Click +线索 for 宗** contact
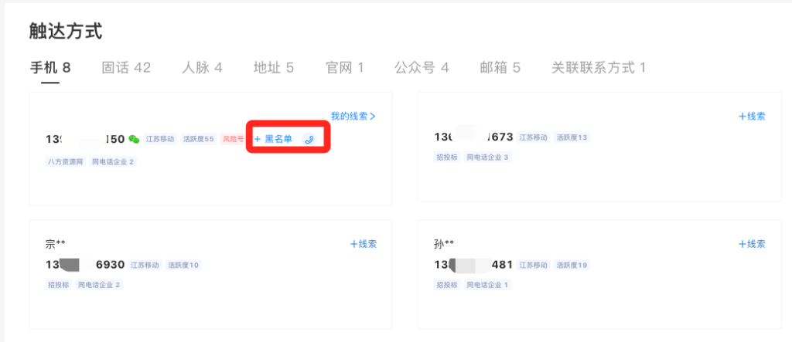The image size is (792, 342). (363, 244)
